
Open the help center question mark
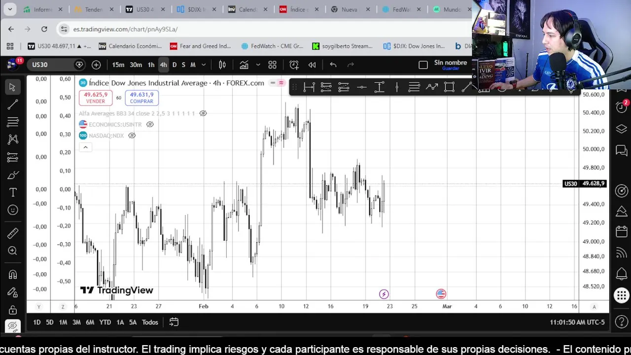pyautogui.click(x=621, y=322)
